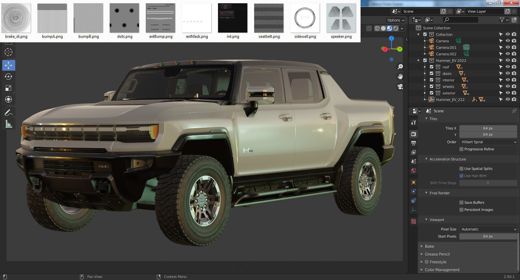Image resolution: width=520 pixels, height=280 pixels.
Task: Click the outliner search field
Action: pyautogui.click(x=460, y=20)
